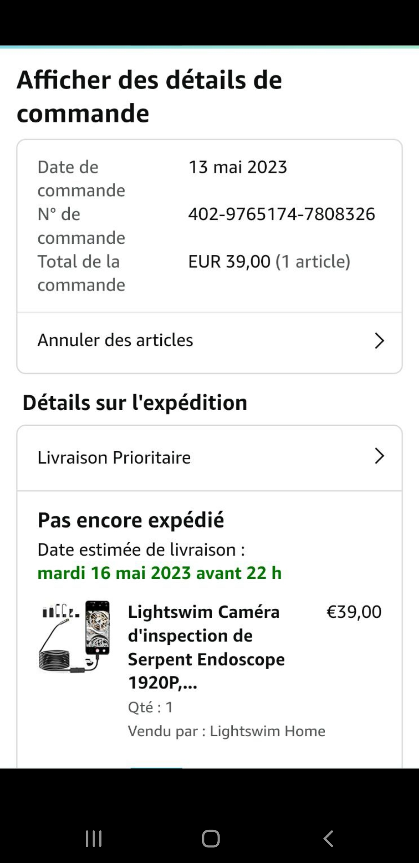
Task: Tap the green estimated delivery date text
Action: click(x=159, y=573)
